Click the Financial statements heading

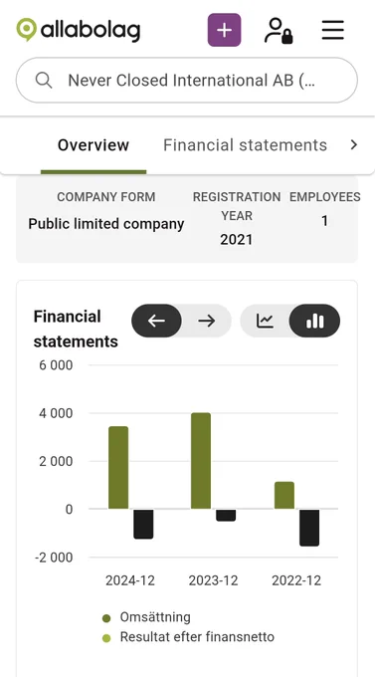point(76,329)
